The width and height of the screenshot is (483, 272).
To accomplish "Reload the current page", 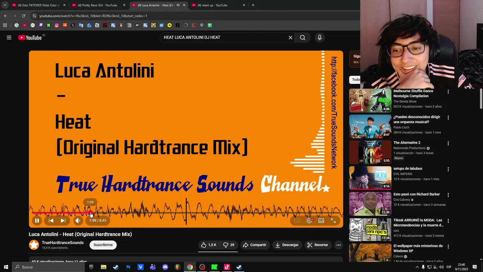I will (23, 16).
